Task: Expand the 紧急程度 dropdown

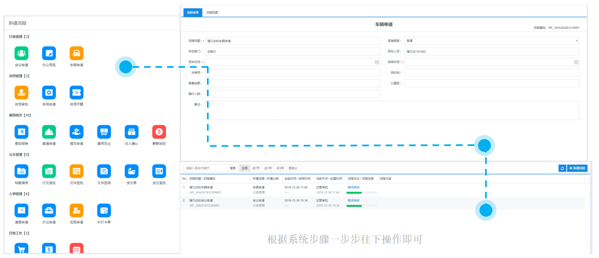Action: point(577,40)
